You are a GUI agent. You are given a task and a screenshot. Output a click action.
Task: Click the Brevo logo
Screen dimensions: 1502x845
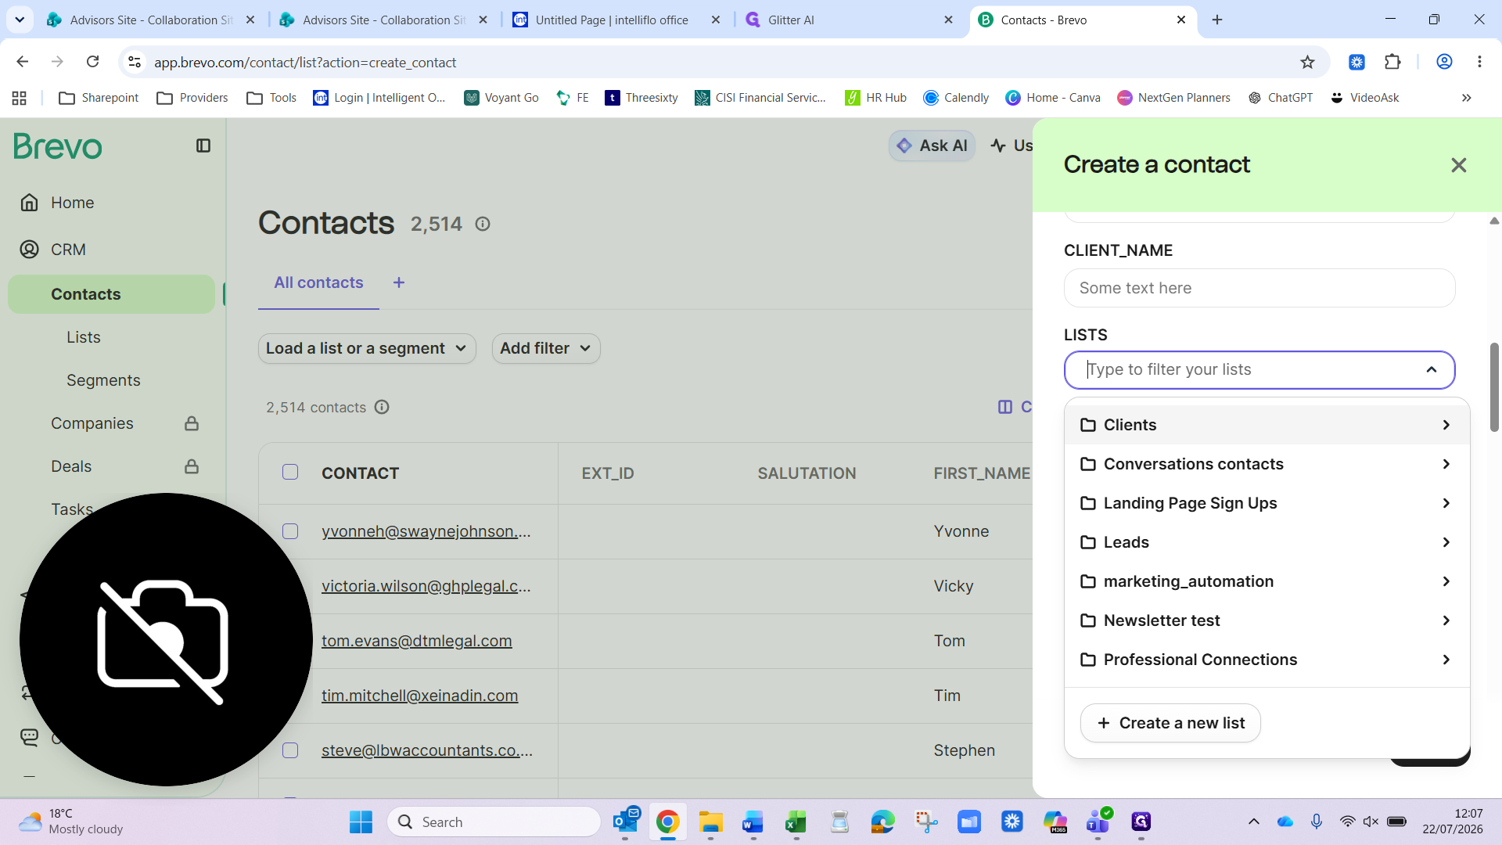click(x=58, y=146)
